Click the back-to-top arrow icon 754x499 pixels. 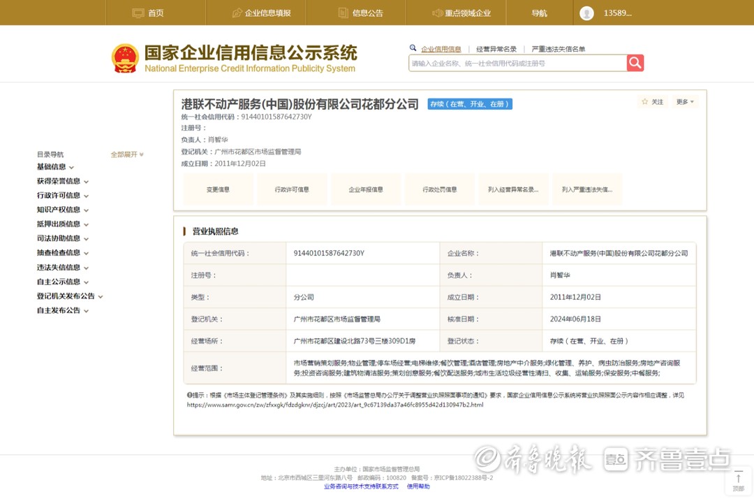(738, 478)
